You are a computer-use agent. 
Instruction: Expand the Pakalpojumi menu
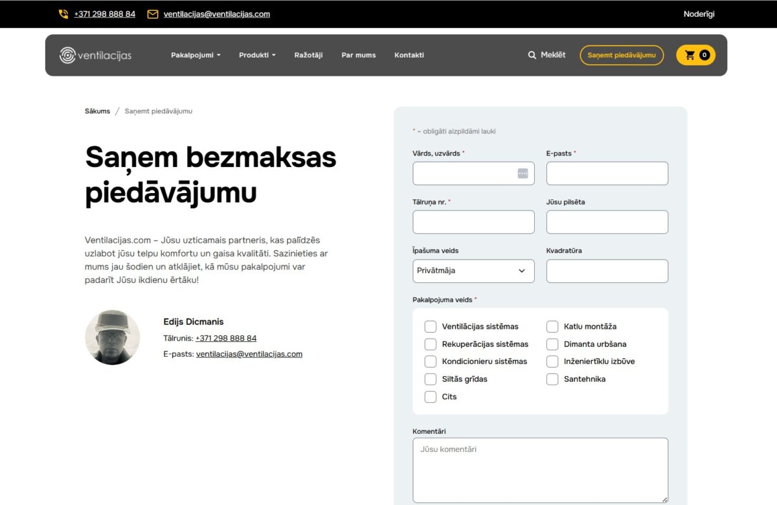[x=196, y=55]
